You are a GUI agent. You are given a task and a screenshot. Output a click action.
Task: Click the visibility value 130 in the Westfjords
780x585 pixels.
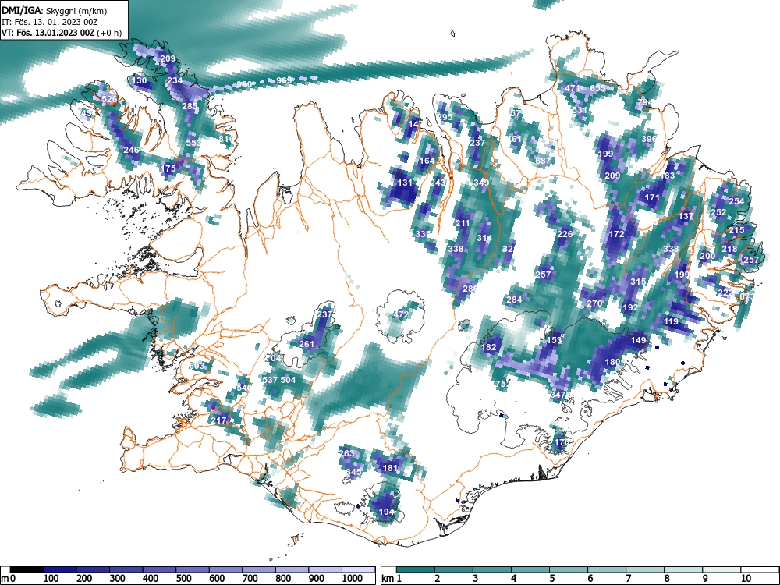[x=140, y=80]
